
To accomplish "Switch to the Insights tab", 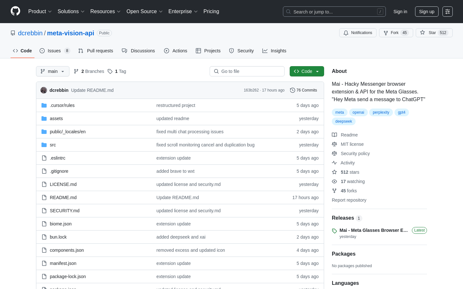I will click(x=274, y=51).
